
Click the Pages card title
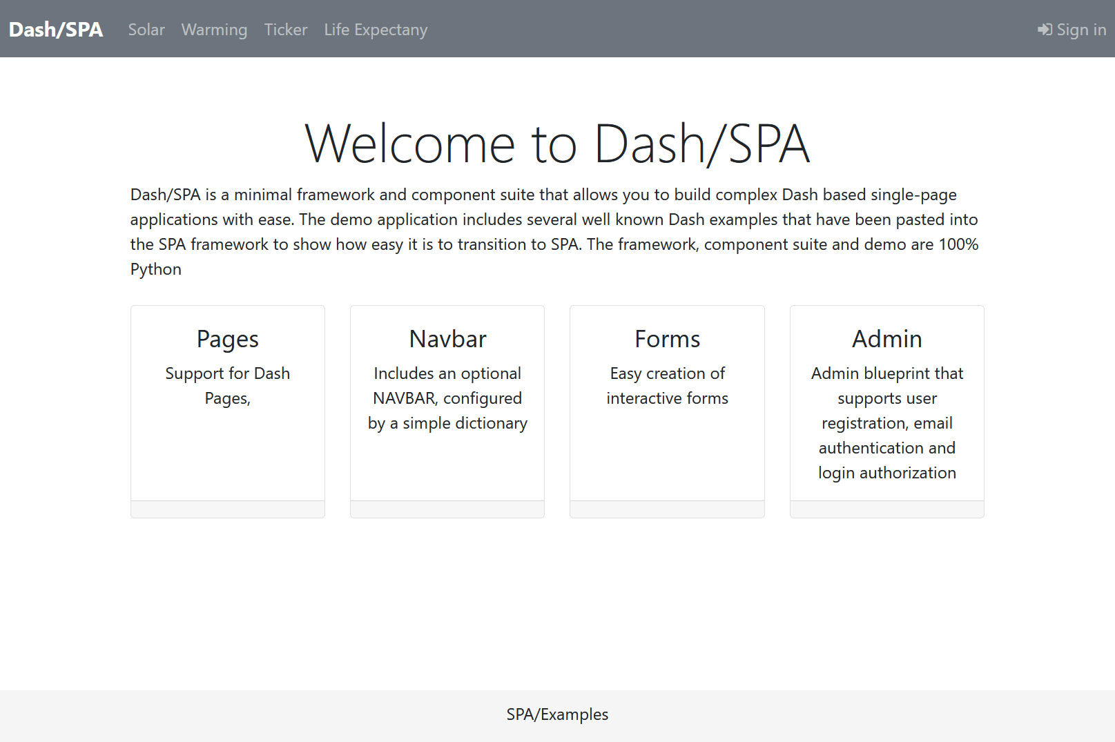click(x=228, y=339)
